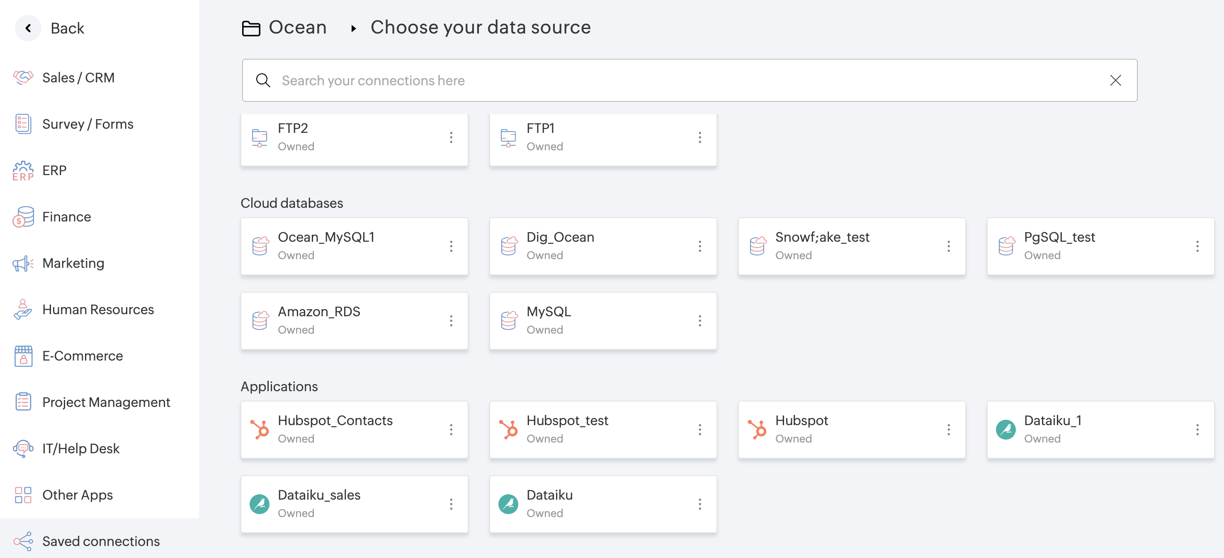Go to the Project Management category

[105, 402]
